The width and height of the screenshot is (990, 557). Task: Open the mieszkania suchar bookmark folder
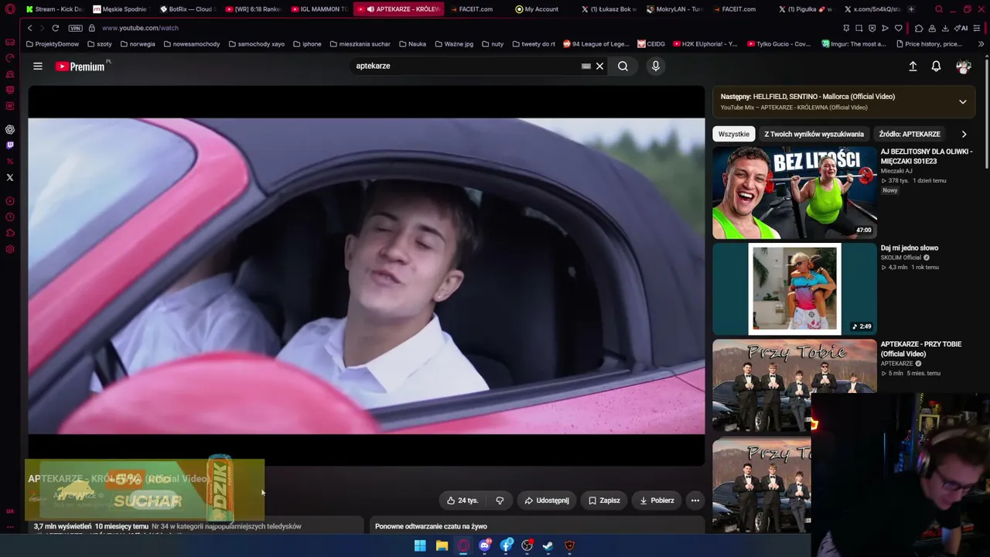360,44
